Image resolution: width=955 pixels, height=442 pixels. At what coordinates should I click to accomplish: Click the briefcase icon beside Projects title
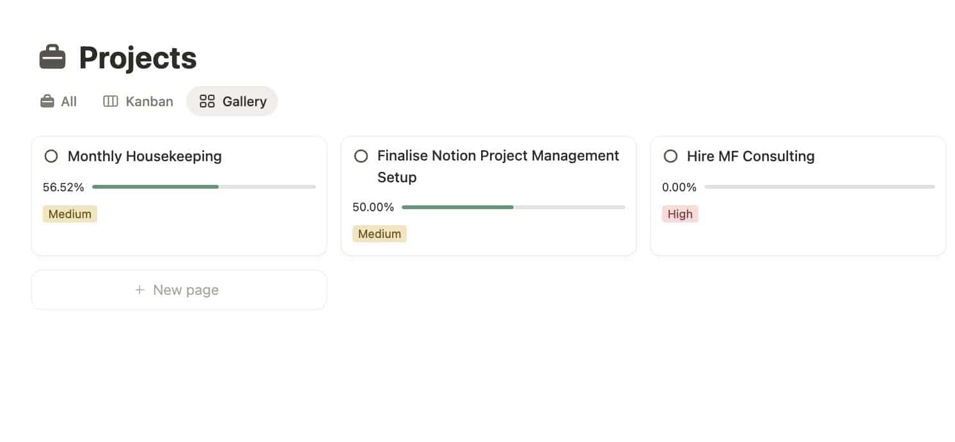coord(52,57)
